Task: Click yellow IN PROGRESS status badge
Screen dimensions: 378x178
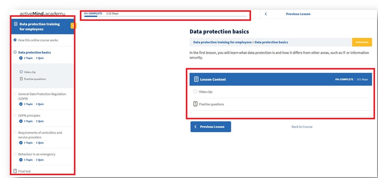Action: tap(362, 42)
